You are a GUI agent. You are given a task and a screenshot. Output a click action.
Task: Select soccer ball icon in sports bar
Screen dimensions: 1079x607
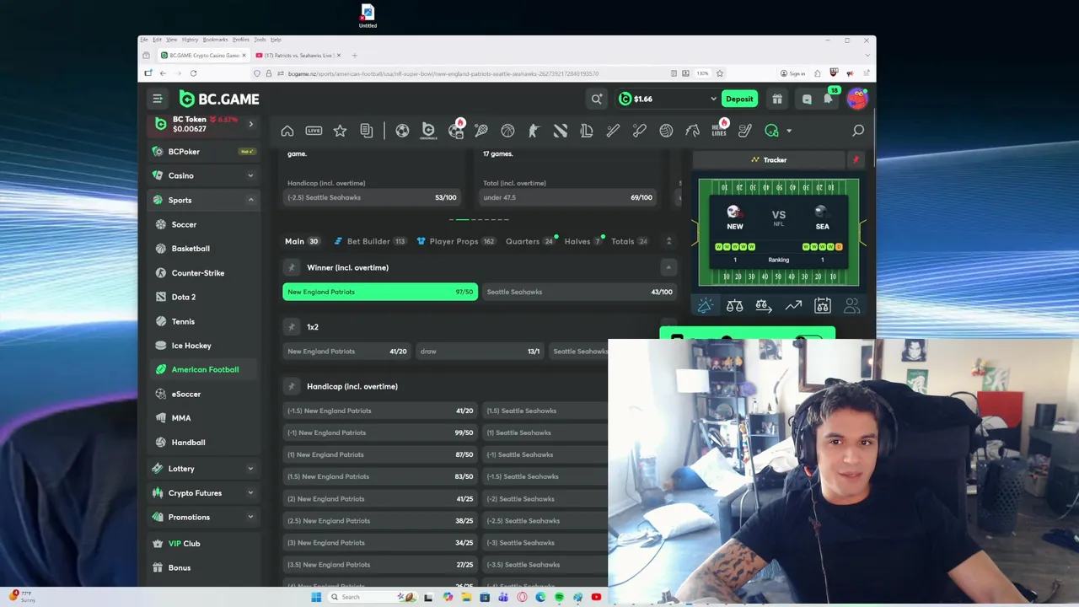point(402,131)
